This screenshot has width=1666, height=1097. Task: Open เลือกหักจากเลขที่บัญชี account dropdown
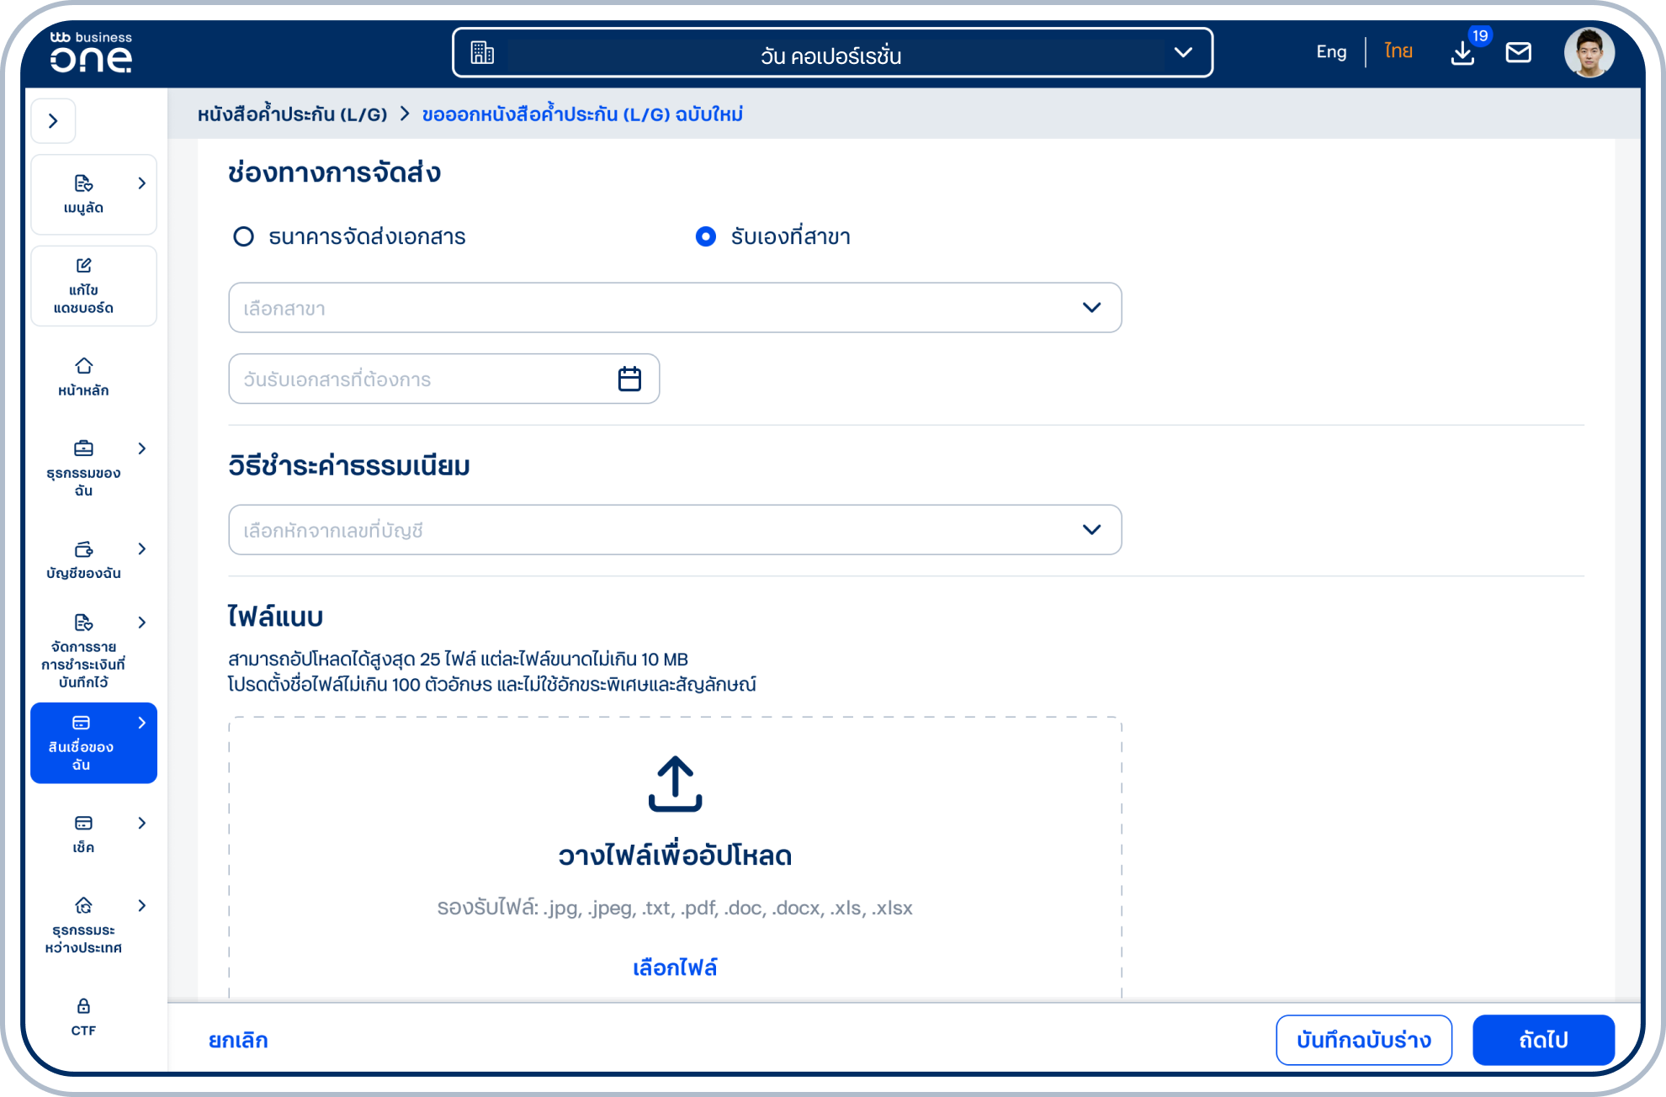coord(674,530)
